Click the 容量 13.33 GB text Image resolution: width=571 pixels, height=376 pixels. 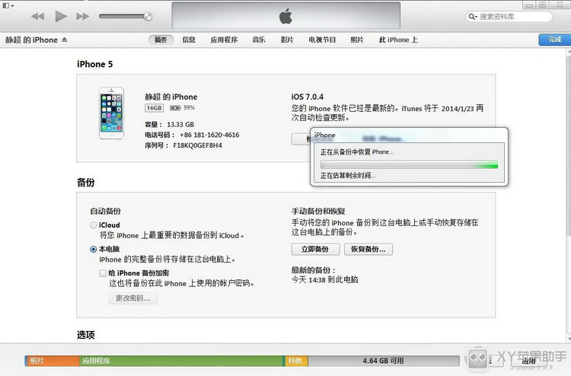[169, 125]
